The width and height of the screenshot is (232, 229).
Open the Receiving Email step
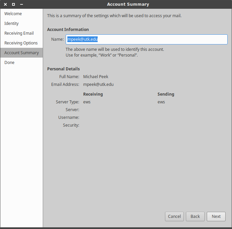coord(19,33)
